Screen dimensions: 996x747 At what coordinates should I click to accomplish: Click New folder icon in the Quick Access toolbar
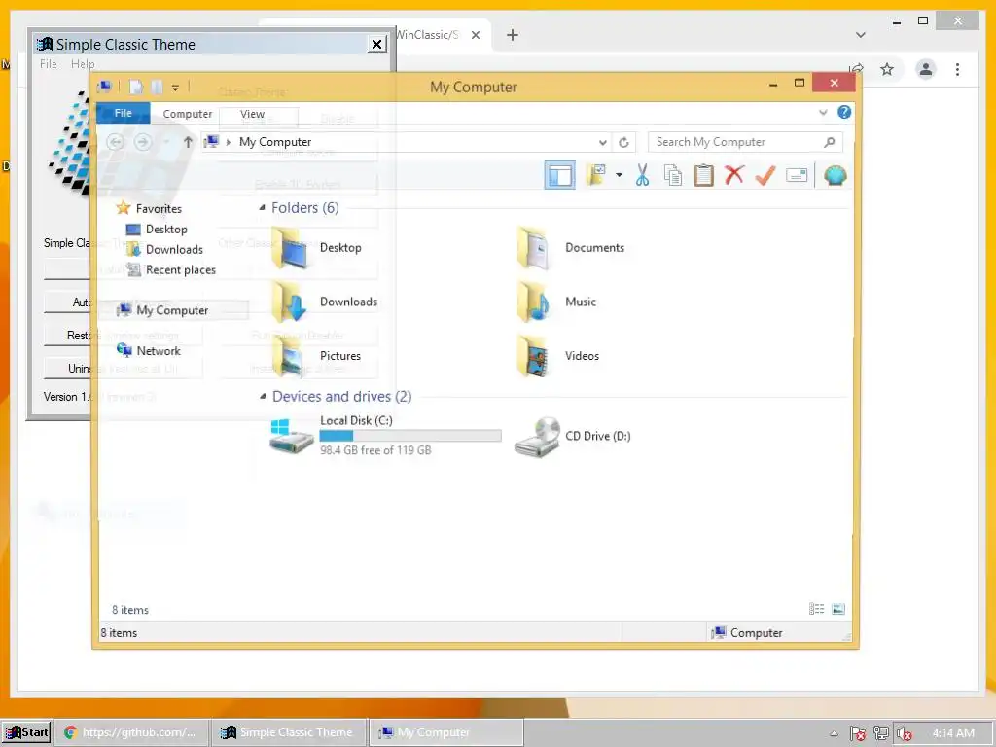tap(157, 87)
